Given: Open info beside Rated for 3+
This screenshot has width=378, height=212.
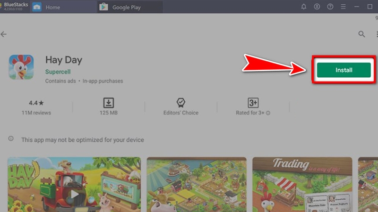Looking at the screenshot, I should pos(268,113).
